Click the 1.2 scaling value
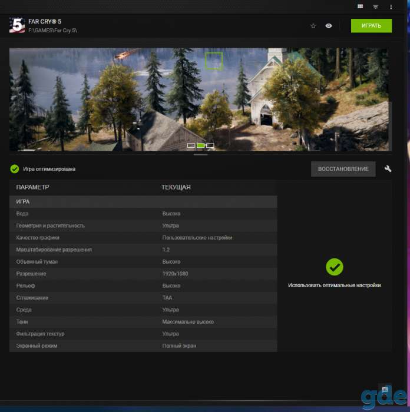 (x=166, y=250)
